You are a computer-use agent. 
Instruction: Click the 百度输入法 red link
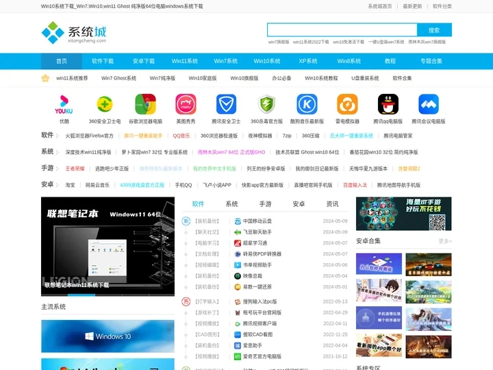(x=355, y=185)
